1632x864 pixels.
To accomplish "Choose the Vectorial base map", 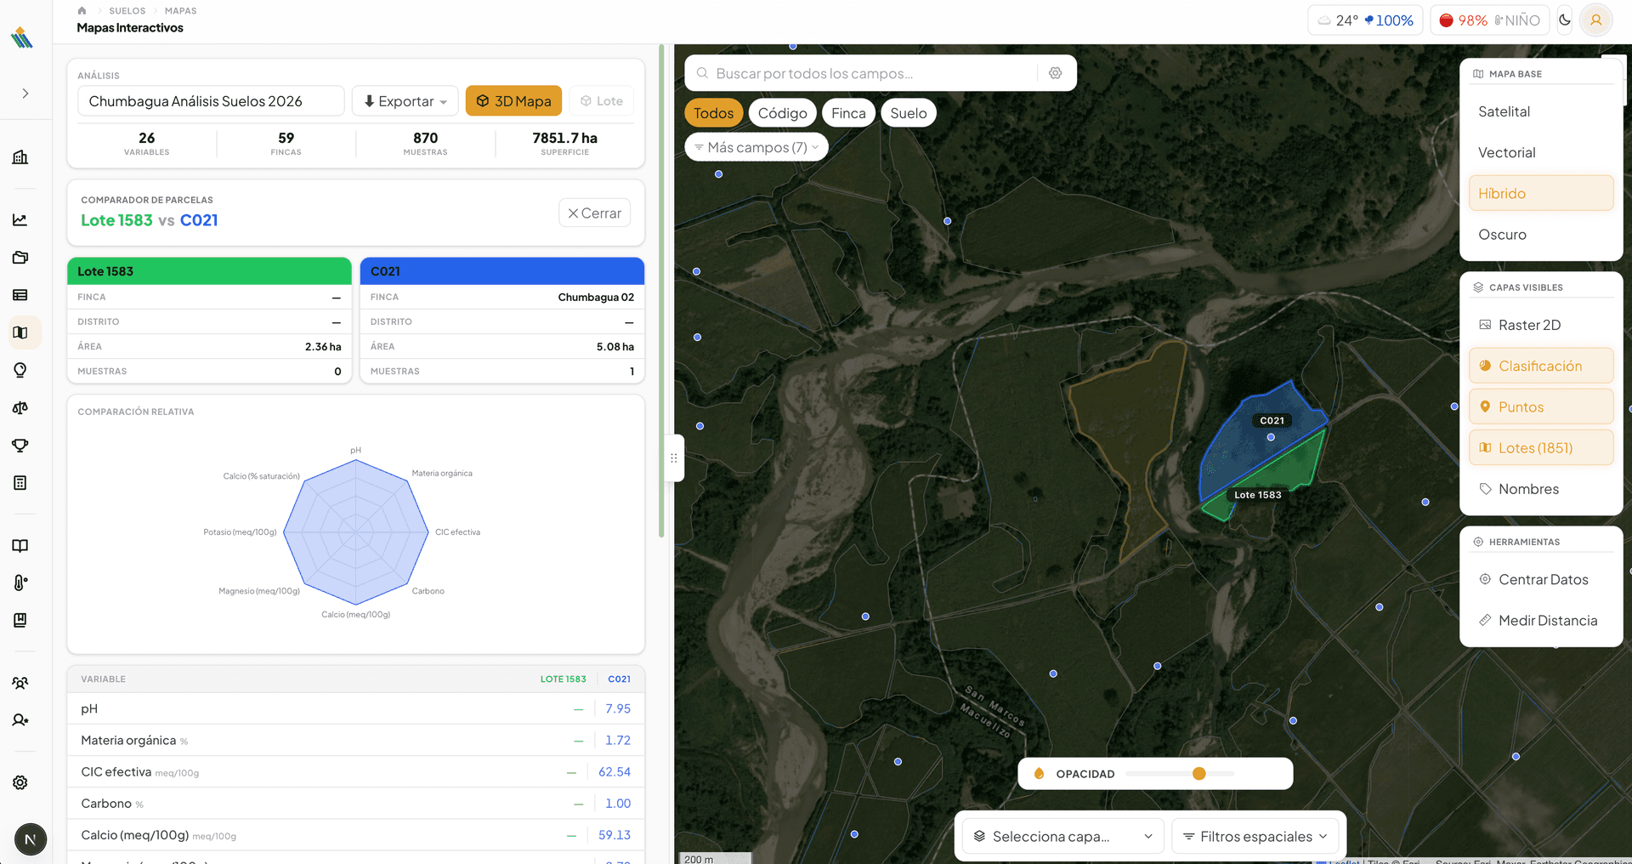I will pyautogui.click(x=1541, y=152).
